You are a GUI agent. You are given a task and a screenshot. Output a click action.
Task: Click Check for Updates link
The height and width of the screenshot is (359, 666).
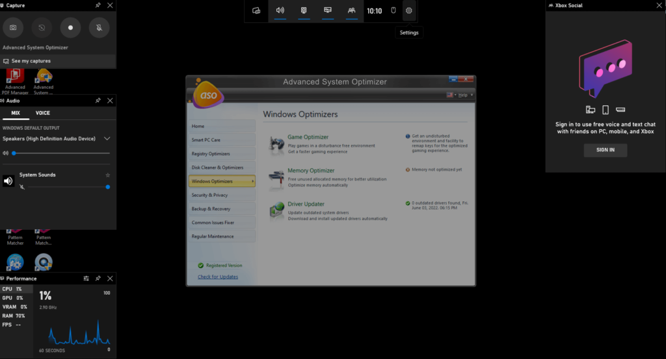point(218,277)
